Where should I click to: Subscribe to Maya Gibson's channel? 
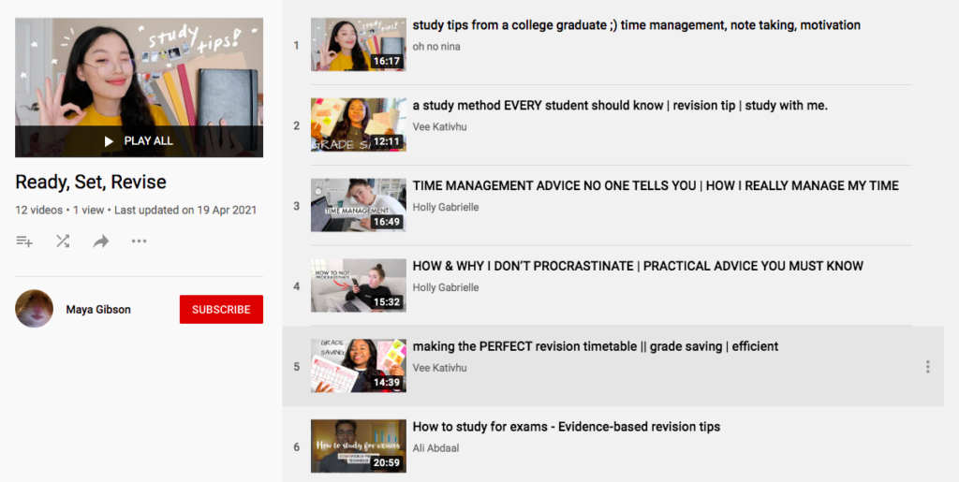click(x=221, y=309)
